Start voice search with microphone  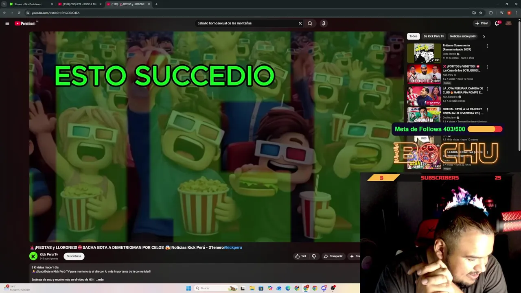pos(324,23)
